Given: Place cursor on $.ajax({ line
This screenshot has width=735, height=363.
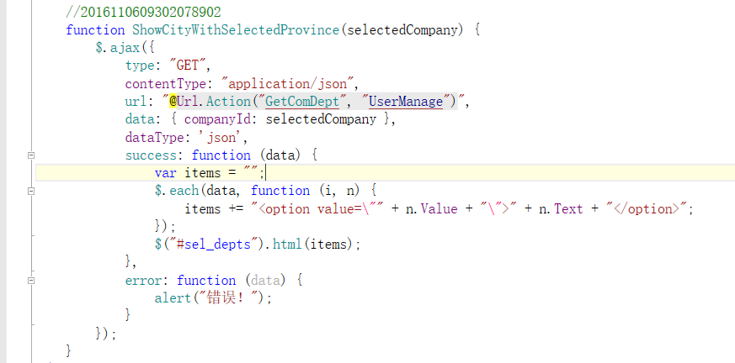Looking at the screenshot, I should pos(125,48).
